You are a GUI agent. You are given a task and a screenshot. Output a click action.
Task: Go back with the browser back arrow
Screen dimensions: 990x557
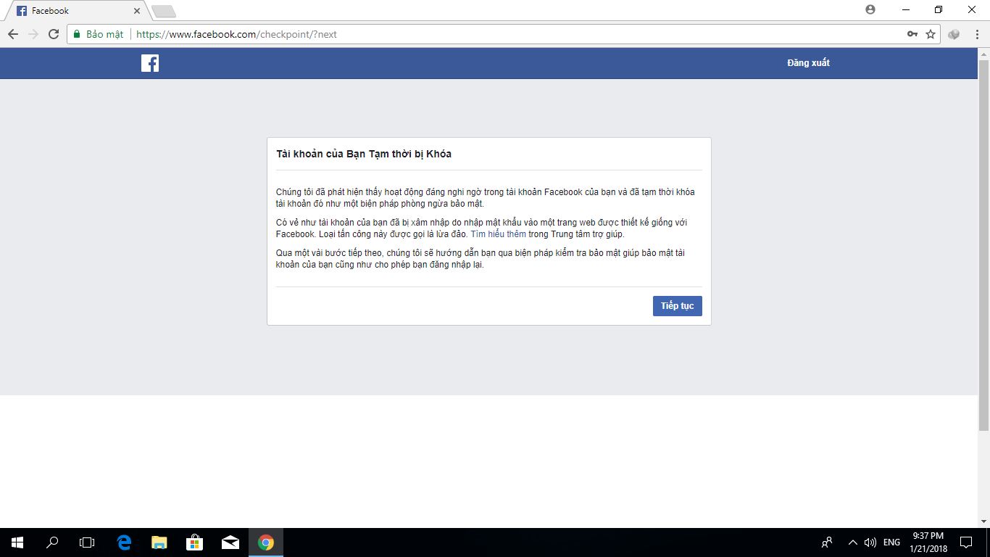[13, 34]
